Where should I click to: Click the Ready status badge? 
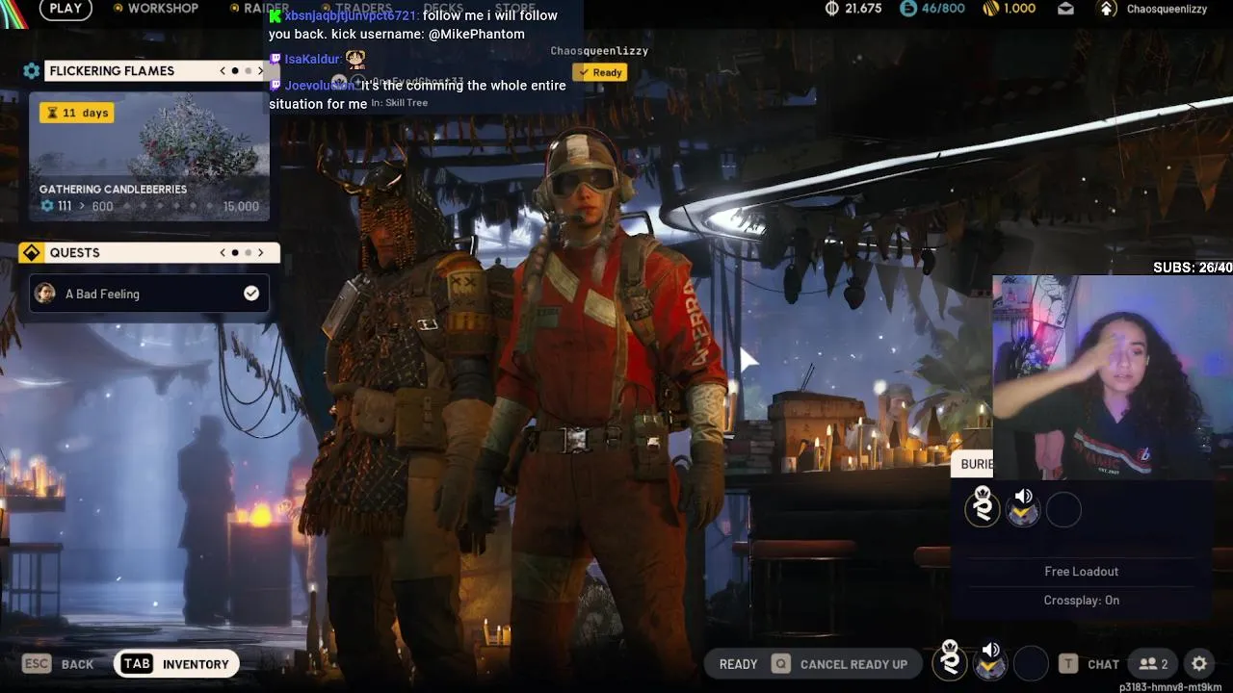599,72
